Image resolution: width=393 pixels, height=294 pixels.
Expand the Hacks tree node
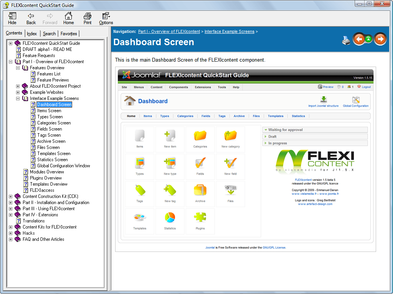[x=10, y=233]
